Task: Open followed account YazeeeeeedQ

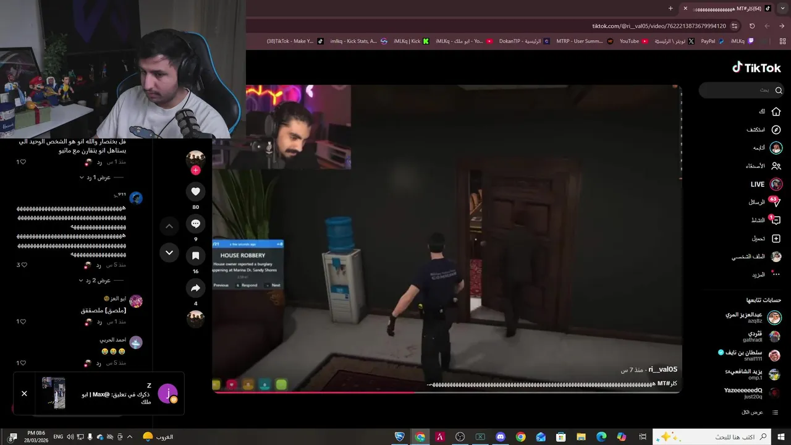Action: [752, 393]
